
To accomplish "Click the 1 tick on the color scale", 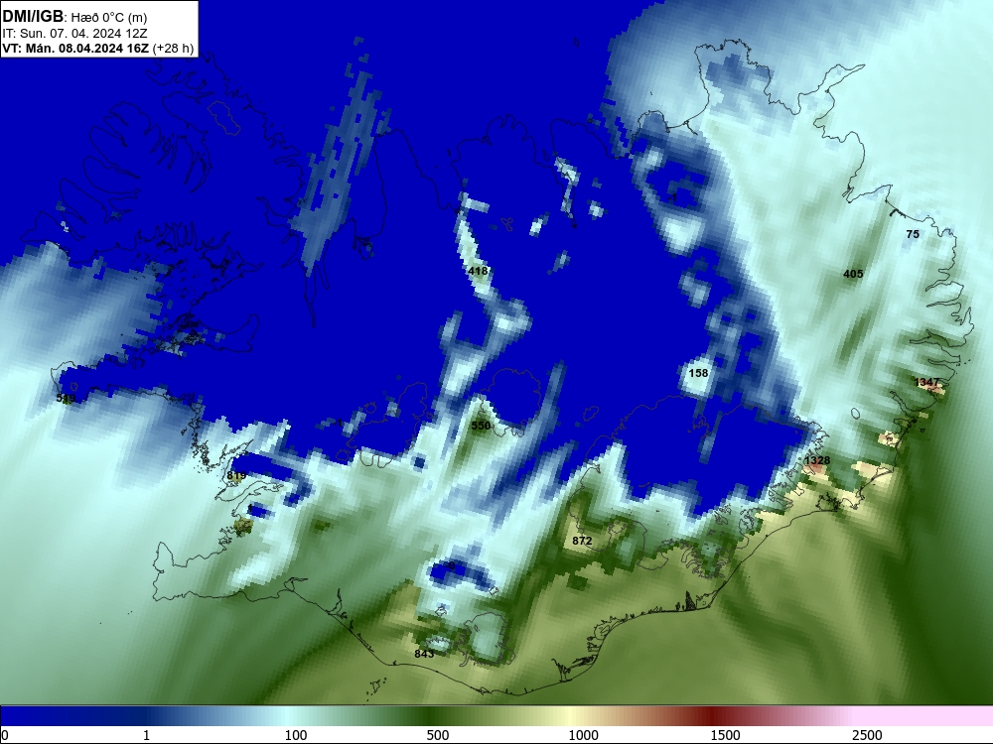I will 147,735.
